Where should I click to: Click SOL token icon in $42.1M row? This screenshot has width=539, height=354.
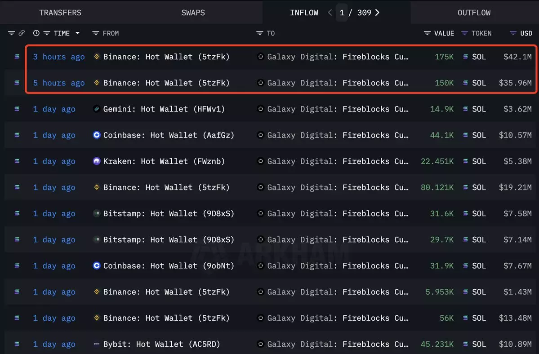[x=465, y=57]
